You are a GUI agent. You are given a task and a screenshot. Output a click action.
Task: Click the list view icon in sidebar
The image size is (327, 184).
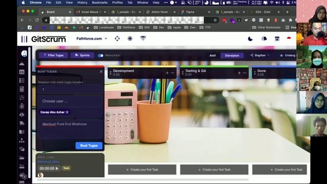21,81
